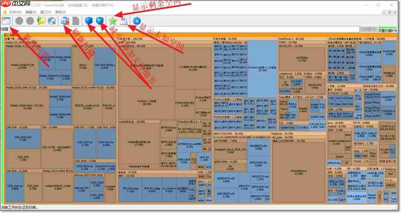Screen dimensions: 401x213
Task: Click the scan progress bar showing 97%
Action: click(388, 30)
